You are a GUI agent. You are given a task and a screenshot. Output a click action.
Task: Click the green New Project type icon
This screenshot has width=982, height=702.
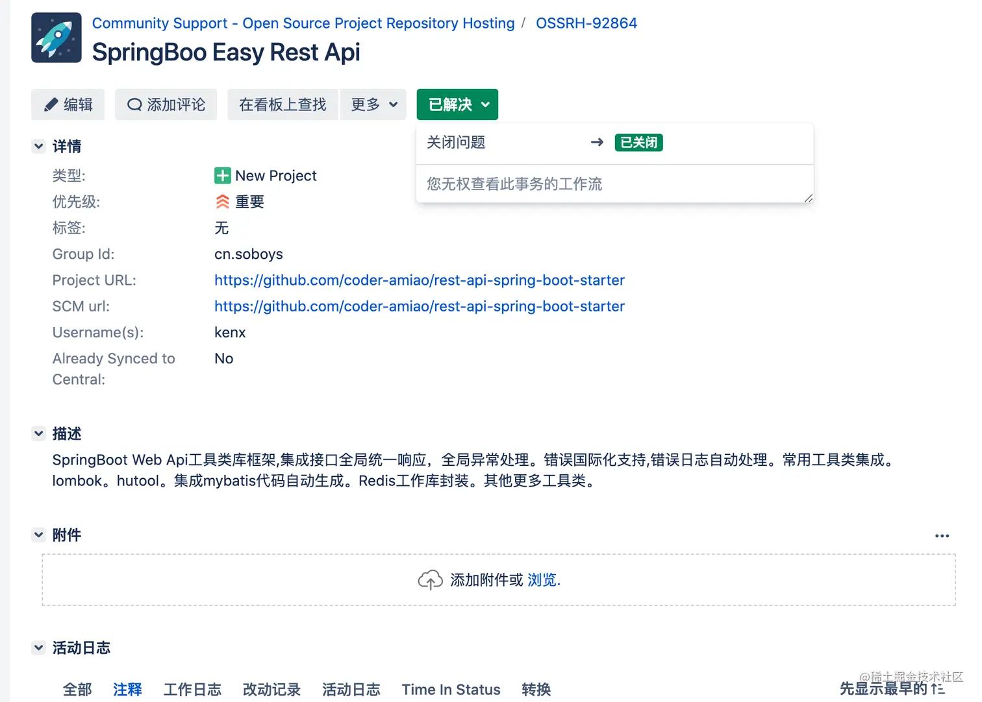click(222, 176)
